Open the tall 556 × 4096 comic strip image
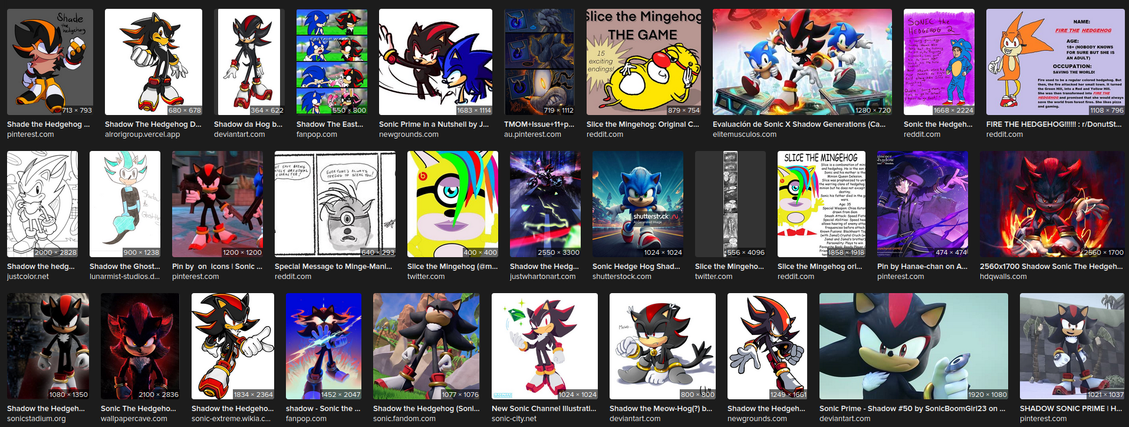1129x427 pixels. point(730,204)
